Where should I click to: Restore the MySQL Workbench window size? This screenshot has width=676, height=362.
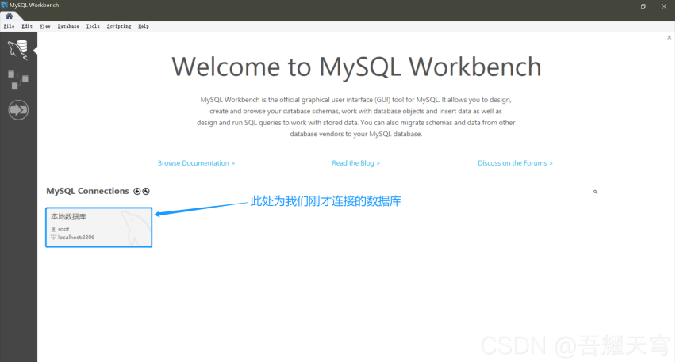click(643, 6)
